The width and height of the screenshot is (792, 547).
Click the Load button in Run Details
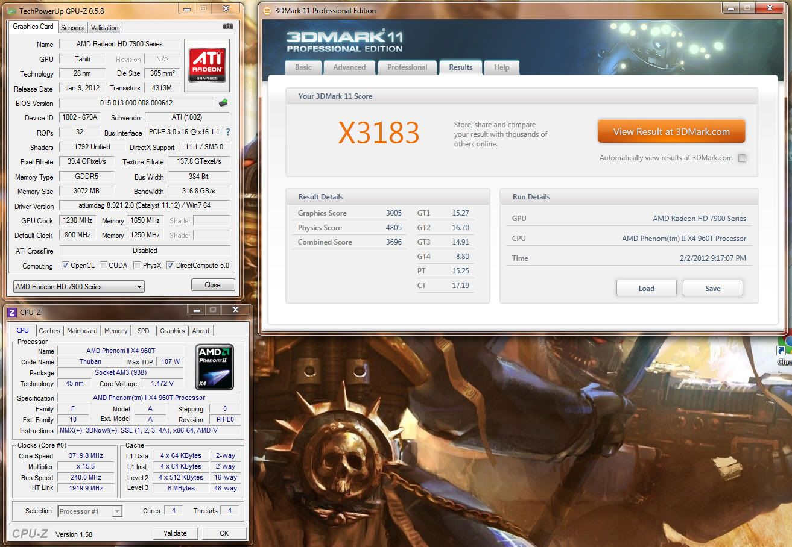tap(646, 288)
